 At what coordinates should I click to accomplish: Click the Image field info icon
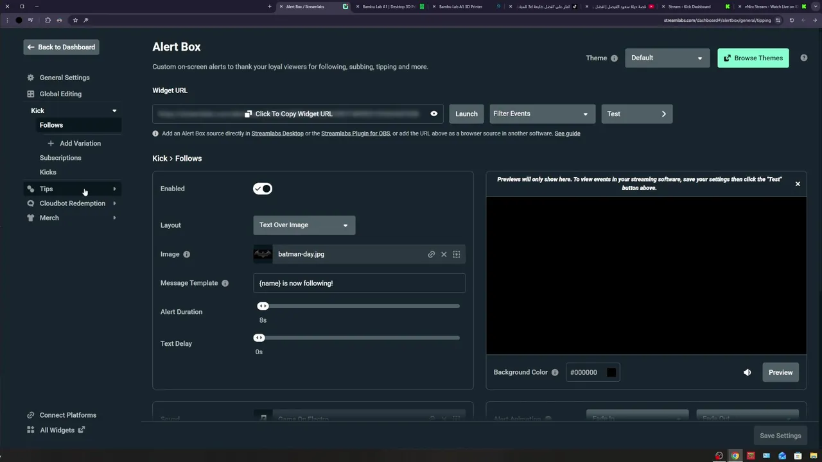coord(186,254)
